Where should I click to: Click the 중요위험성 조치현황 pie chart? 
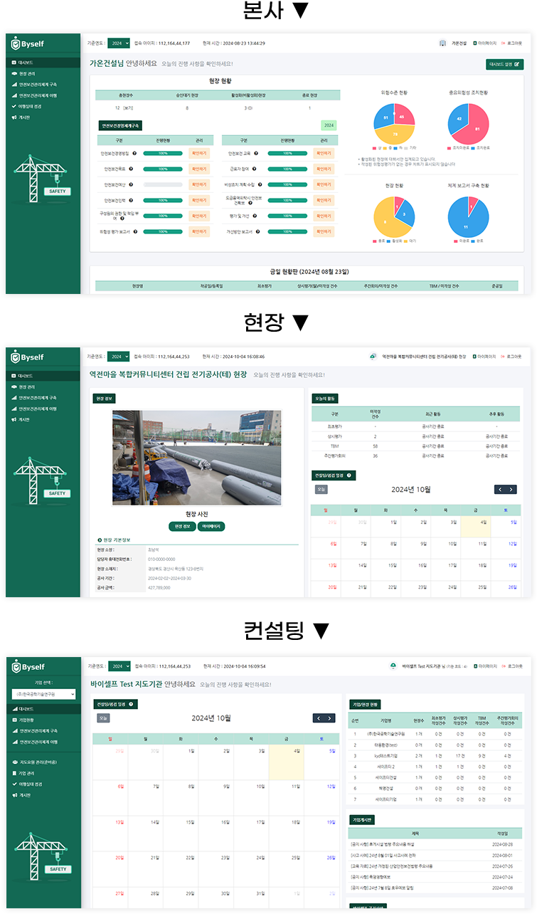[469, 124]
